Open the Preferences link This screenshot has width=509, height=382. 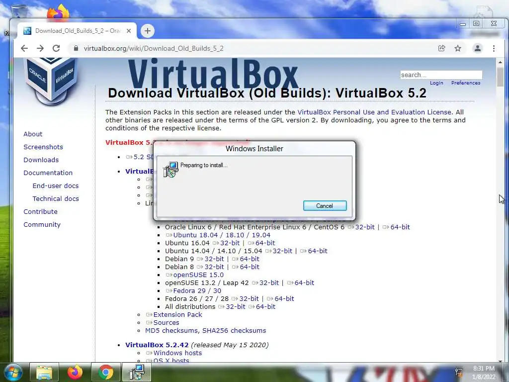point(465,83)
